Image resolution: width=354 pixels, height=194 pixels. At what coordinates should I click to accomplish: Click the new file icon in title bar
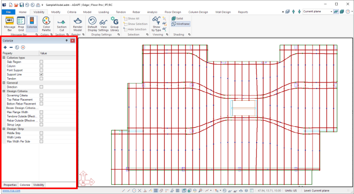point(11,4)
